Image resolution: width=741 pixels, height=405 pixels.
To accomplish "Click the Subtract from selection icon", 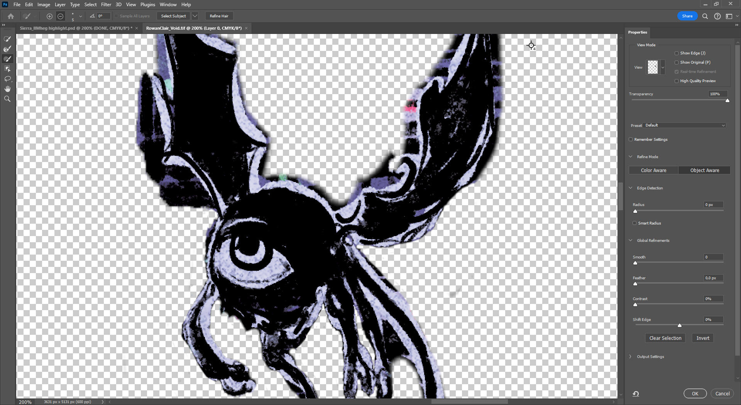I will point(61,16).
